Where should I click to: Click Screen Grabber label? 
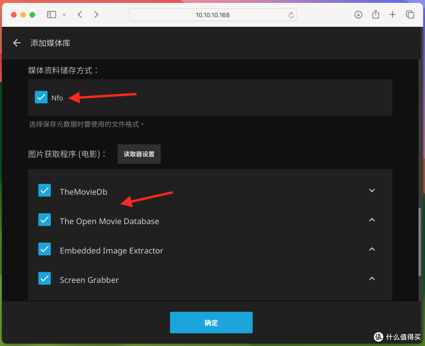[89, 280]
